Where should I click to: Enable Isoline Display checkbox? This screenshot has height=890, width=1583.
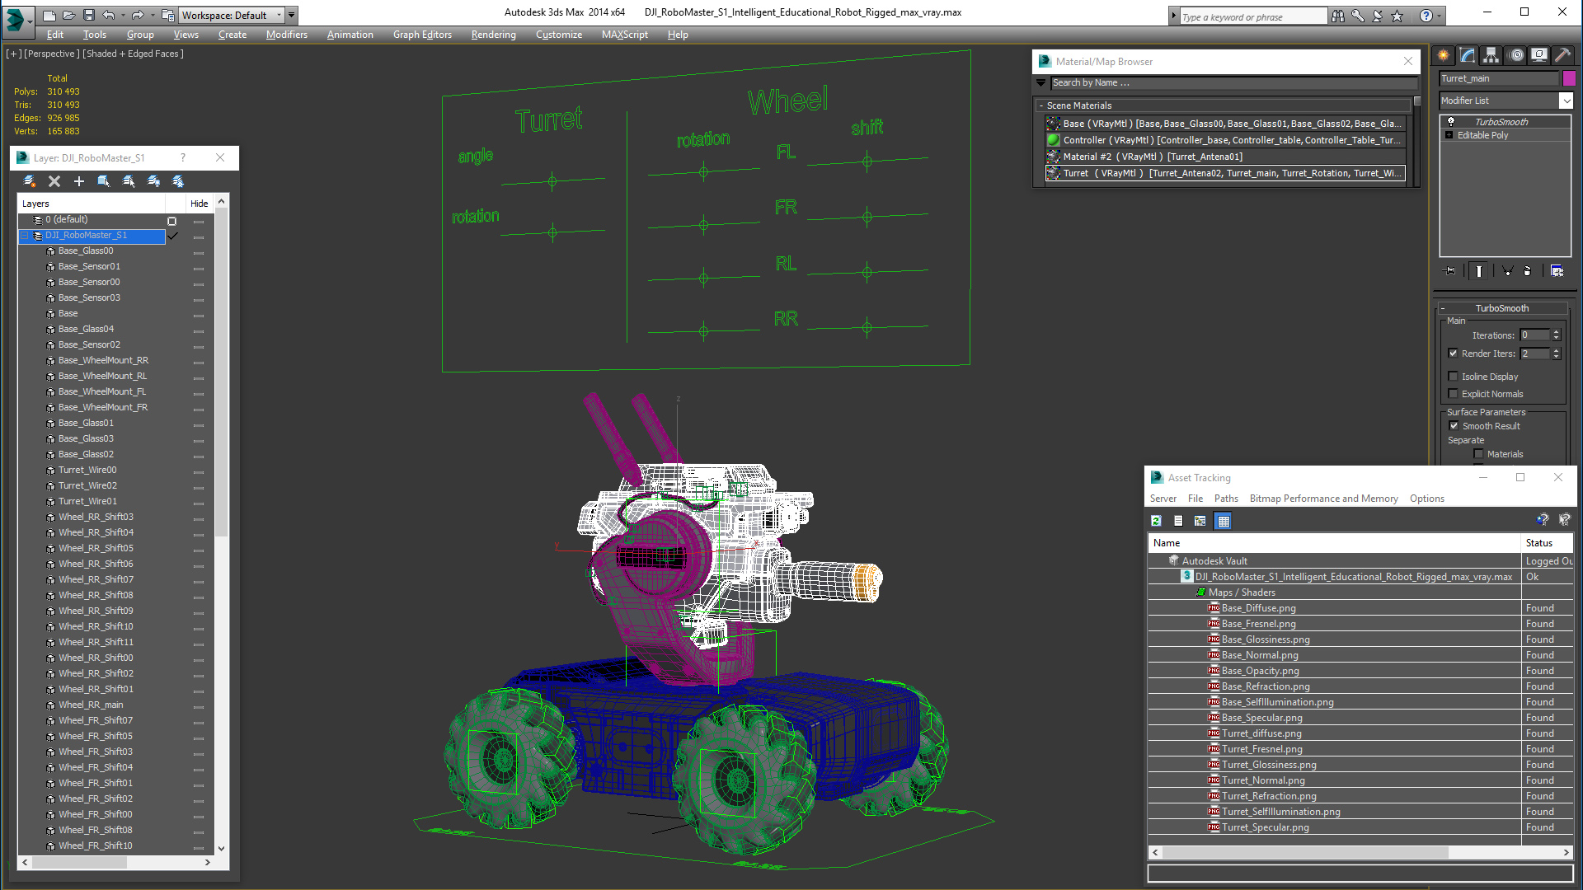[1453, 377]
